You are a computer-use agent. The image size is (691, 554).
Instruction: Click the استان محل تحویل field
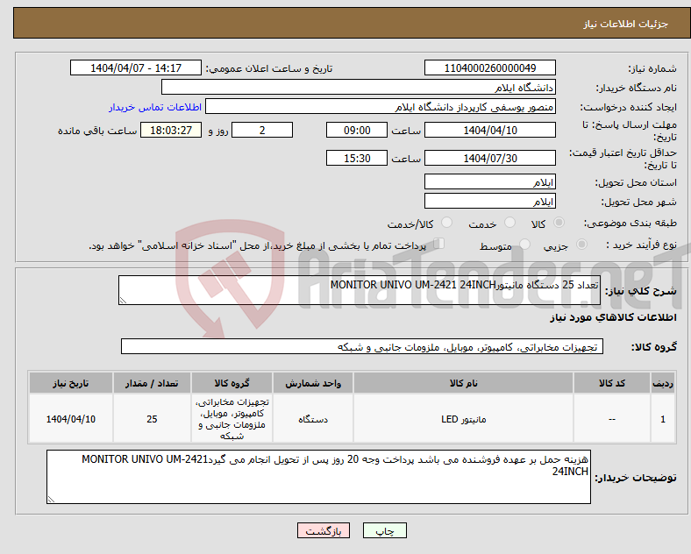[490, 181]
